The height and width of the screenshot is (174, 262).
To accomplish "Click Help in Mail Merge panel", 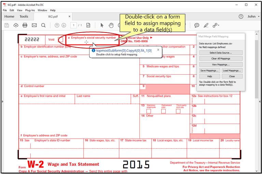I will [209, 76].
